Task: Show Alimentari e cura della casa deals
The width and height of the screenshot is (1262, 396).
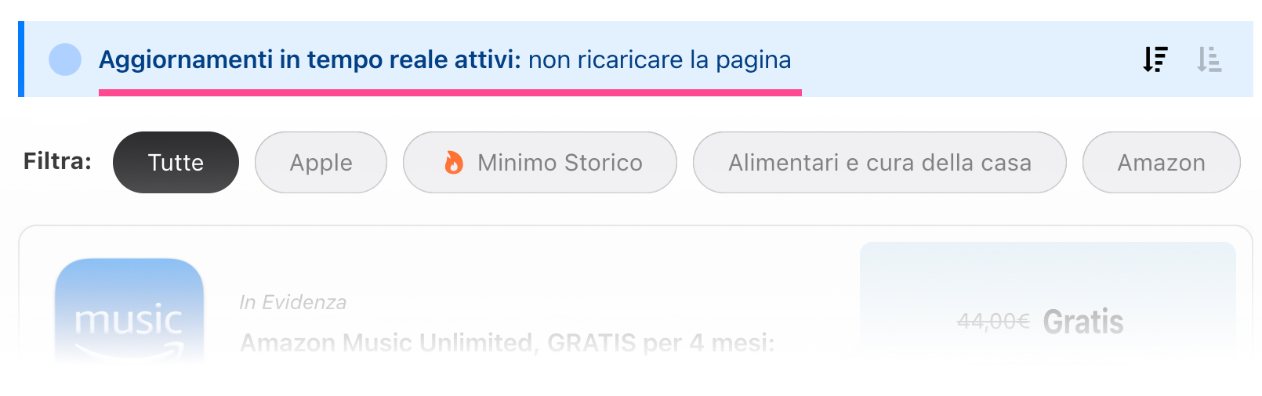Action: (x=879, y=162)
